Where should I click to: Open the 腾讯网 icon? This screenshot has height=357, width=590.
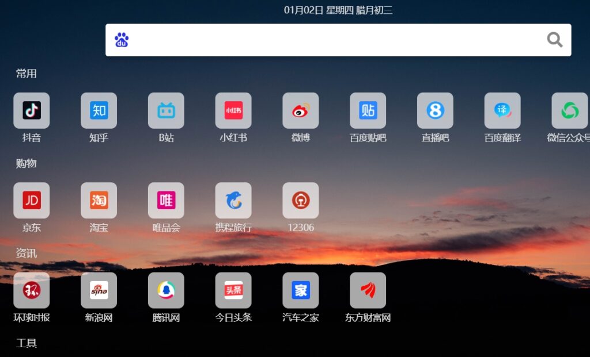pyautogui.click(x=166, y=290)
